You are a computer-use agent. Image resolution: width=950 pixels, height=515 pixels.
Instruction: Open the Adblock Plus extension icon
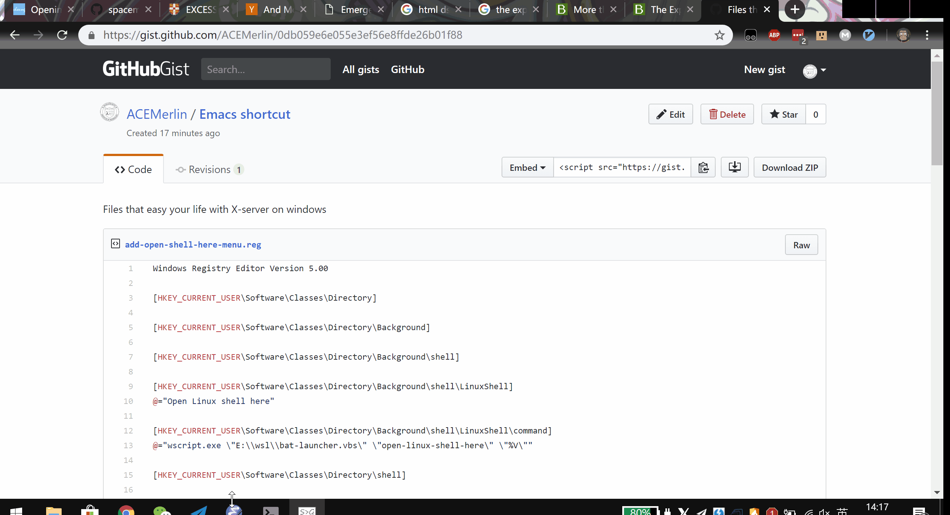click(x=774, y=35)
